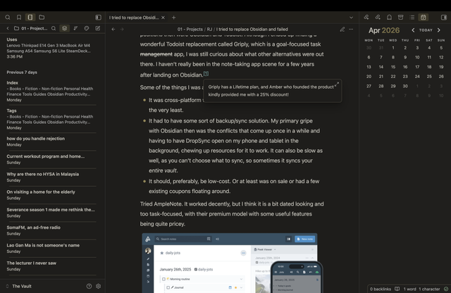Jump to TODAY in the calendar
This screenshot has height=293, width=451.
click(x=426, y=30)
